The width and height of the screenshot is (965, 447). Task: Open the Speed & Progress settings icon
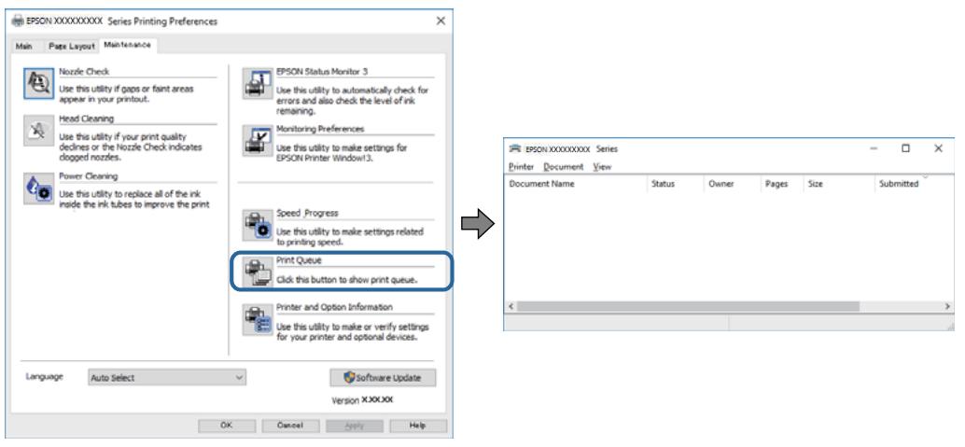tap(256, 225)
